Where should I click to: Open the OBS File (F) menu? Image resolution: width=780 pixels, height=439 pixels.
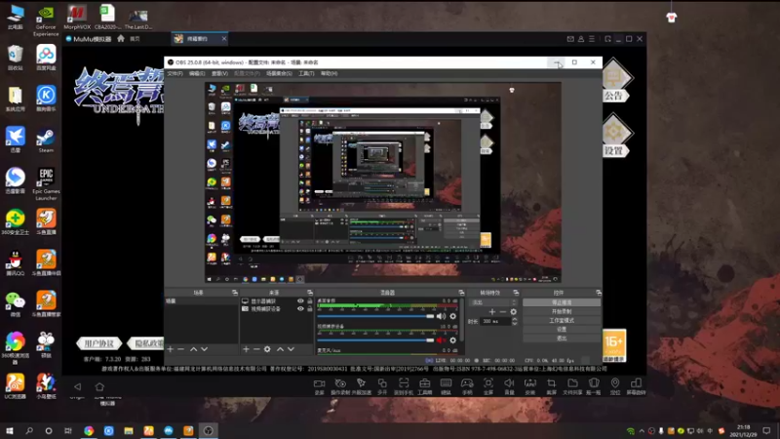pos(175,74)
